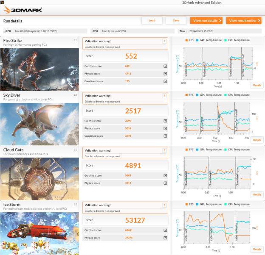
Task: Expand Cloud Gate Physics score row
Action: (125, 183)
